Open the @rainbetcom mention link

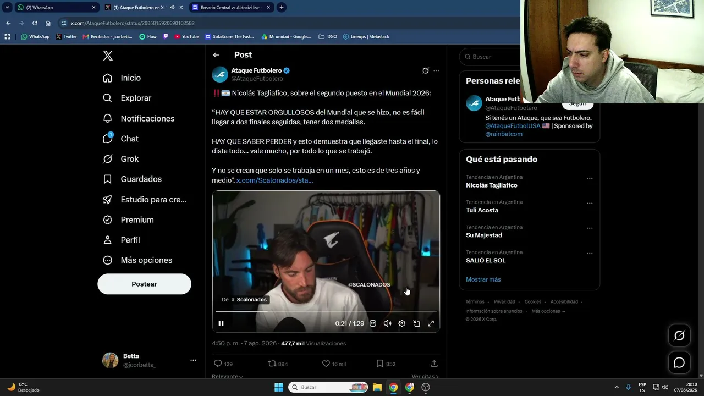504,134
